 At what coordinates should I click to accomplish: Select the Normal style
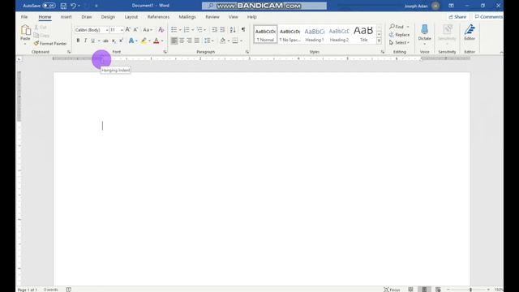(x=265, y=34)
